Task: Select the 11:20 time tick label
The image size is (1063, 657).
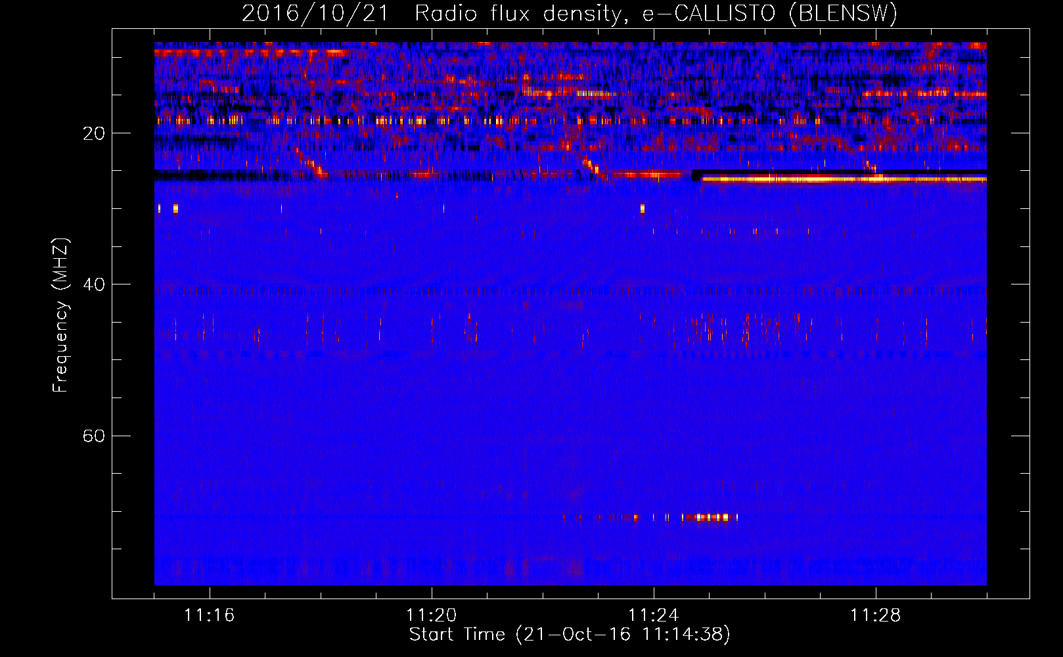Action: (x=431, y=616)
